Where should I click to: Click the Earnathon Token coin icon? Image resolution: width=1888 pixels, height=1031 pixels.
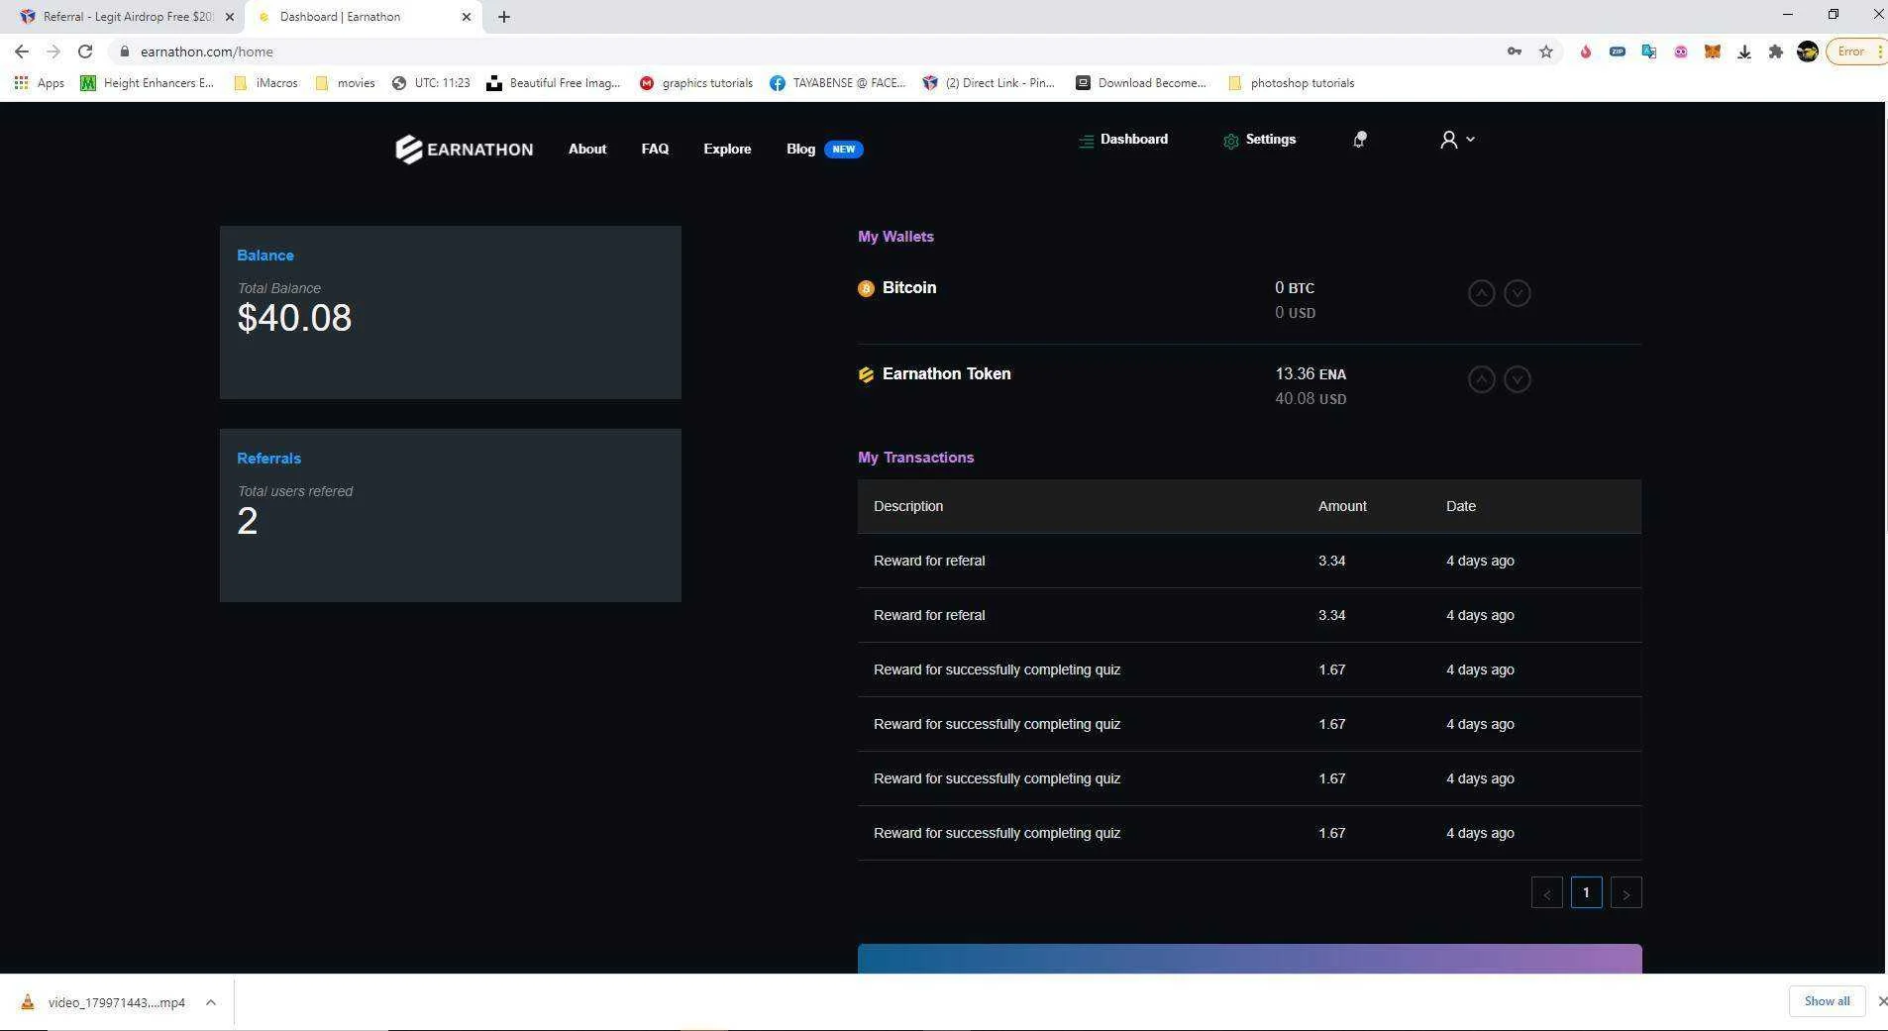coord(866,374)
